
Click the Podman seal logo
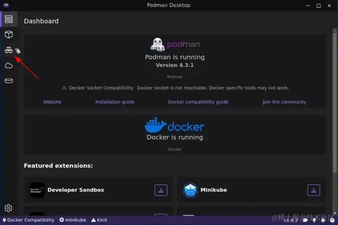(x=158, y=44)
